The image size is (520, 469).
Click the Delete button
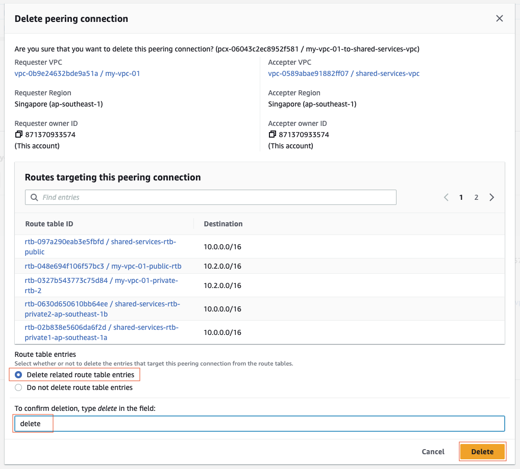click(482, 451)
